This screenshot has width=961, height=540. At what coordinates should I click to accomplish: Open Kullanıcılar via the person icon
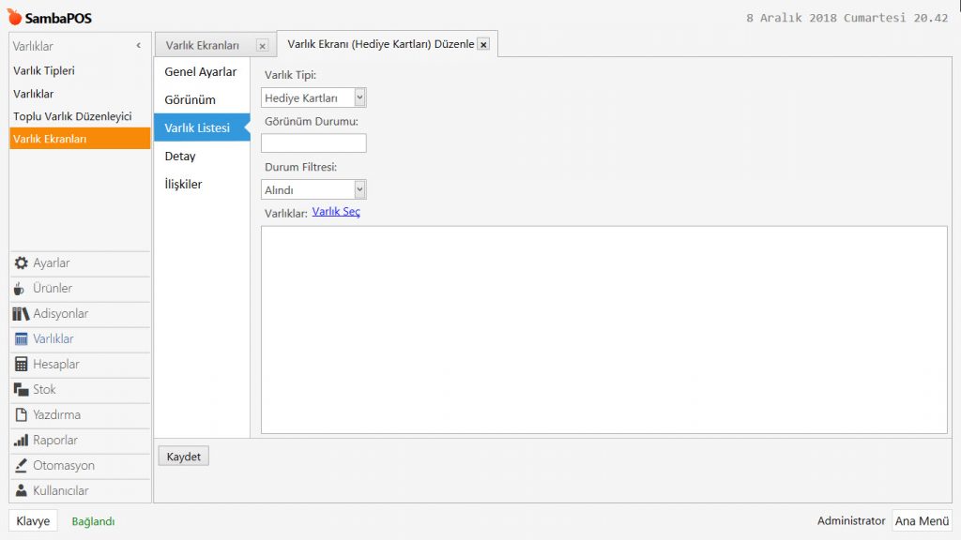tap(22, 491)
